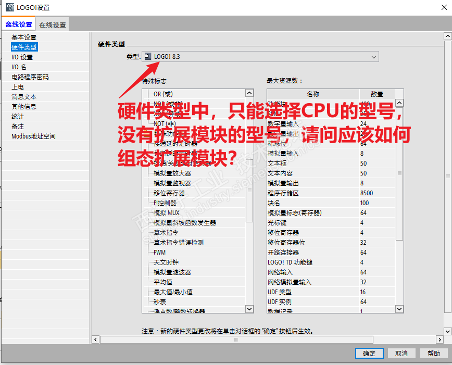Click the 名称 column header
This screenshot has height=365, width=452.
click(x=313, y=94)
